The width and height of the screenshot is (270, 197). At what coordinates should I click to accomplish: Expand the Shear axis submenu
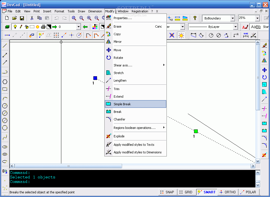(x=136, y=65)
